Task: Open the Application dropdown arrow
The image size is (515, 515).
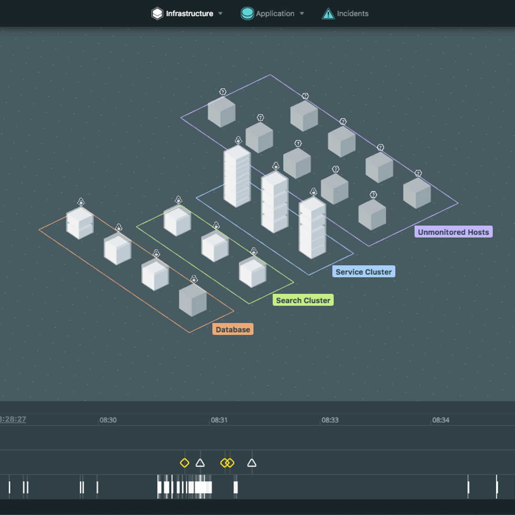Action: tap(302, 14)
